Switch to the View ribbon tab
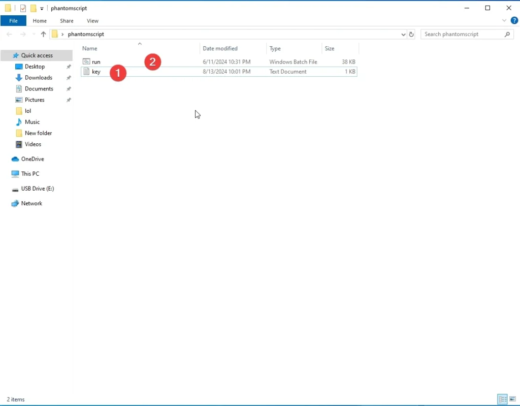This screenshot has width=520, height=406. (92, 20)
